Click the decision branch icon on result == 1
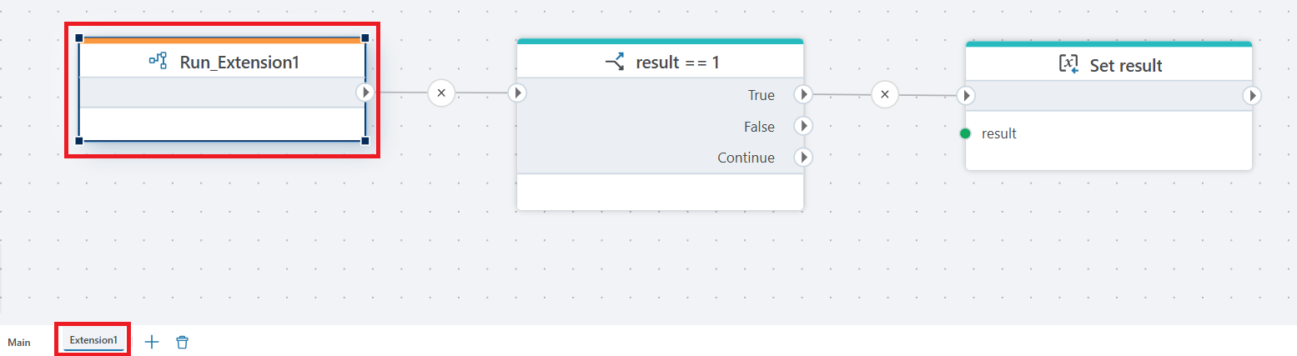1297x356 pixels. pyautogui.click(x=615, y=63)
